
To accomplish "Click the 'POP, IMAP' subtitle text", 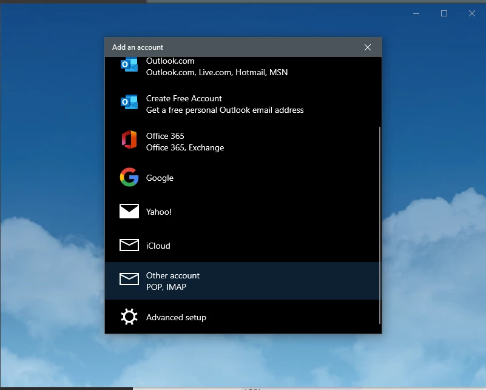I will click(166, 287).
